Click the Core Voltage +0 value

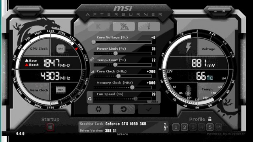(153, 37)
